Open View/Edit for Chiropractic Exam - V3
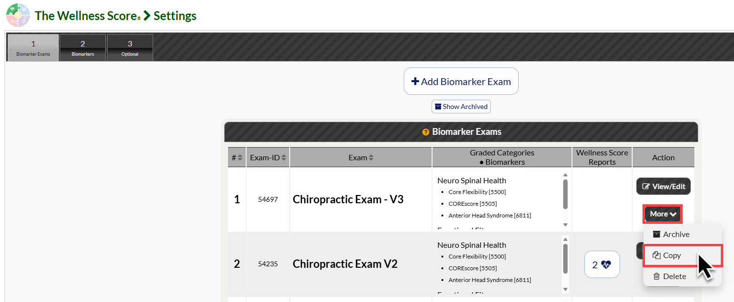Viewport: 734px width, 302px height. point(664,186)
